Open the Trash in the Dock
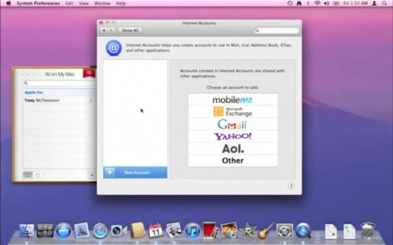Viewport: 393px width, 245px height. (x=368, y=231)
